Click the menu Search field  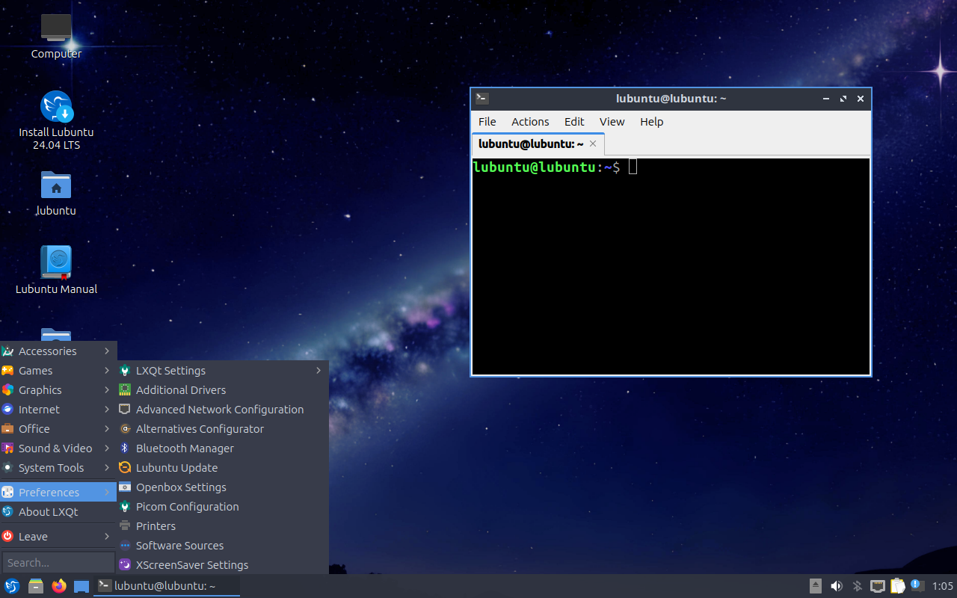(58, 562)
